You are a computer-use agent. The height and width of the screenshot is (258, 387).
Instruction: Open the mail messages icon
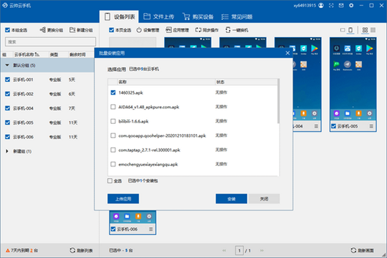341,5
